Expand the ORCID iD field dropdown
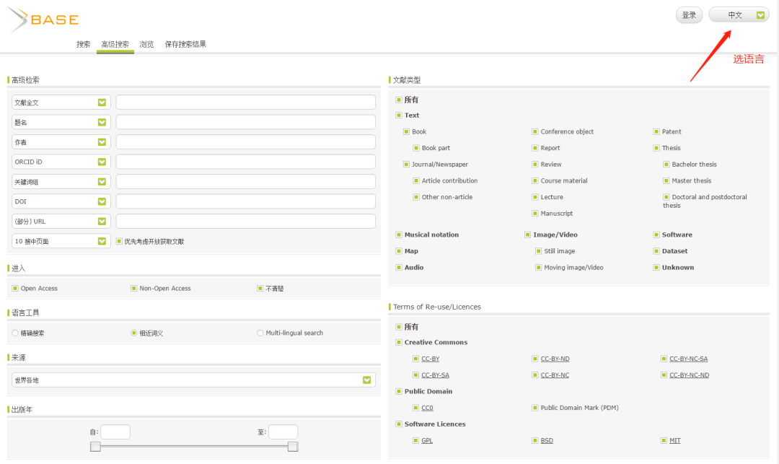 (x=61, y=162)
